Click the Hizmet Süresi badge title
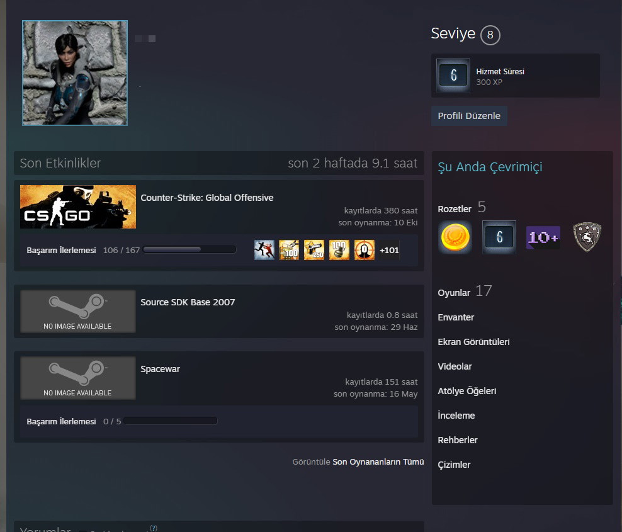 (500, 71)
